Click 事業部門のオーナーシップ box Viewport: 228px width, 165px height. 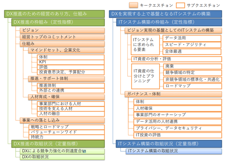tap(178, 115)
